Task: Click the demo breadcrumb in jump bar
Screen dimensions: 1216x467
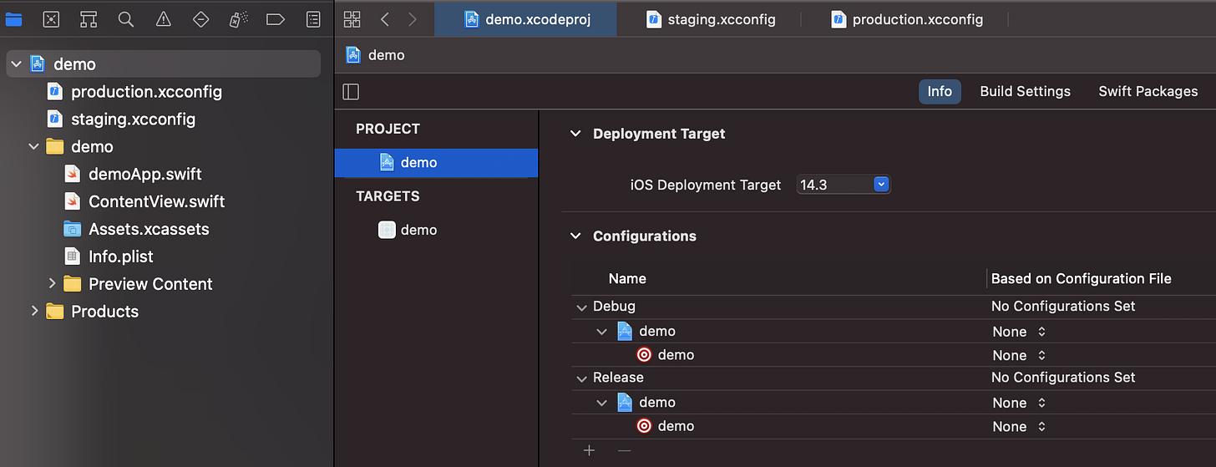Action: (386, 55)
